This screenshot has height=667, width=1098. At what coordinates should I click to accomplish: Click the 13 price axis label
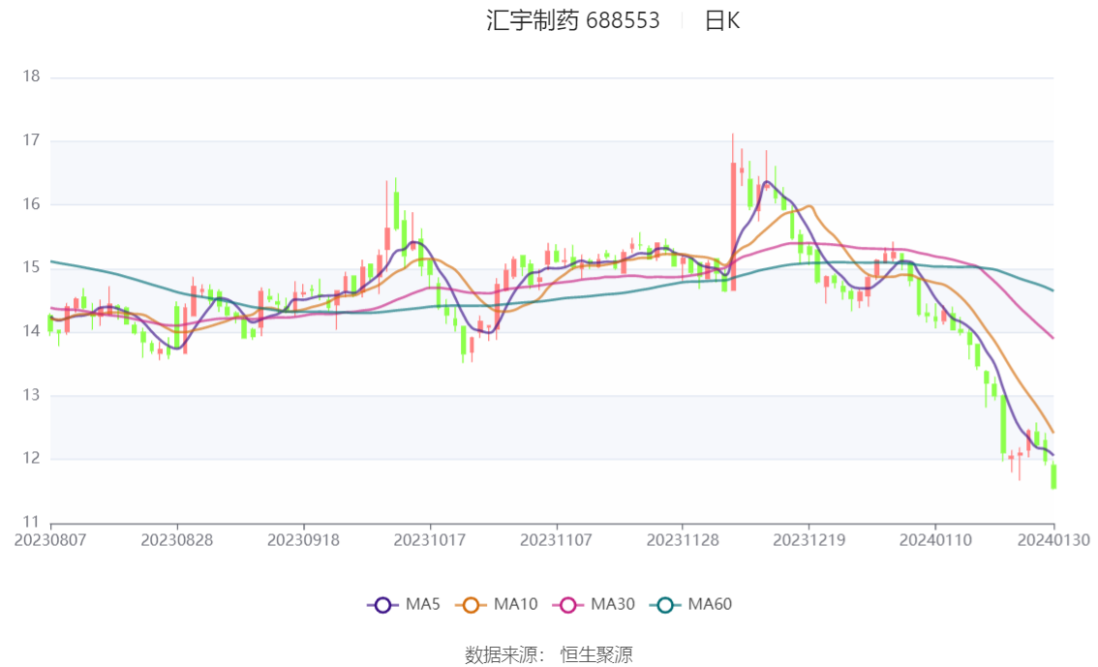click(31, 395)
